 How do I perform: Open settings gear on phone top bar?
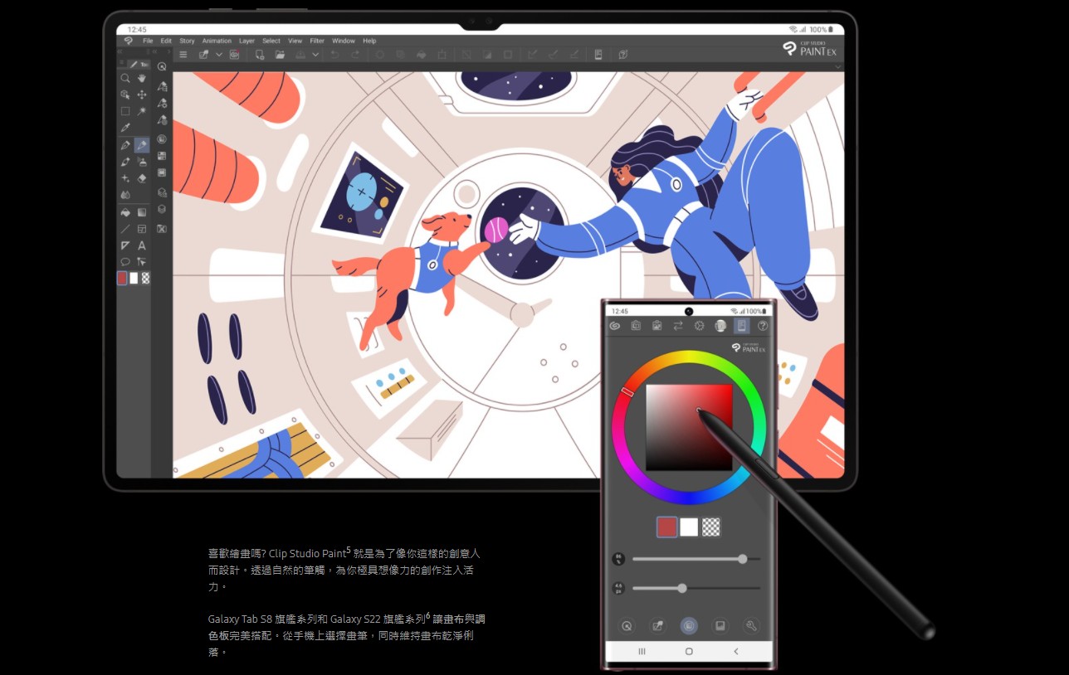point(700,326)
